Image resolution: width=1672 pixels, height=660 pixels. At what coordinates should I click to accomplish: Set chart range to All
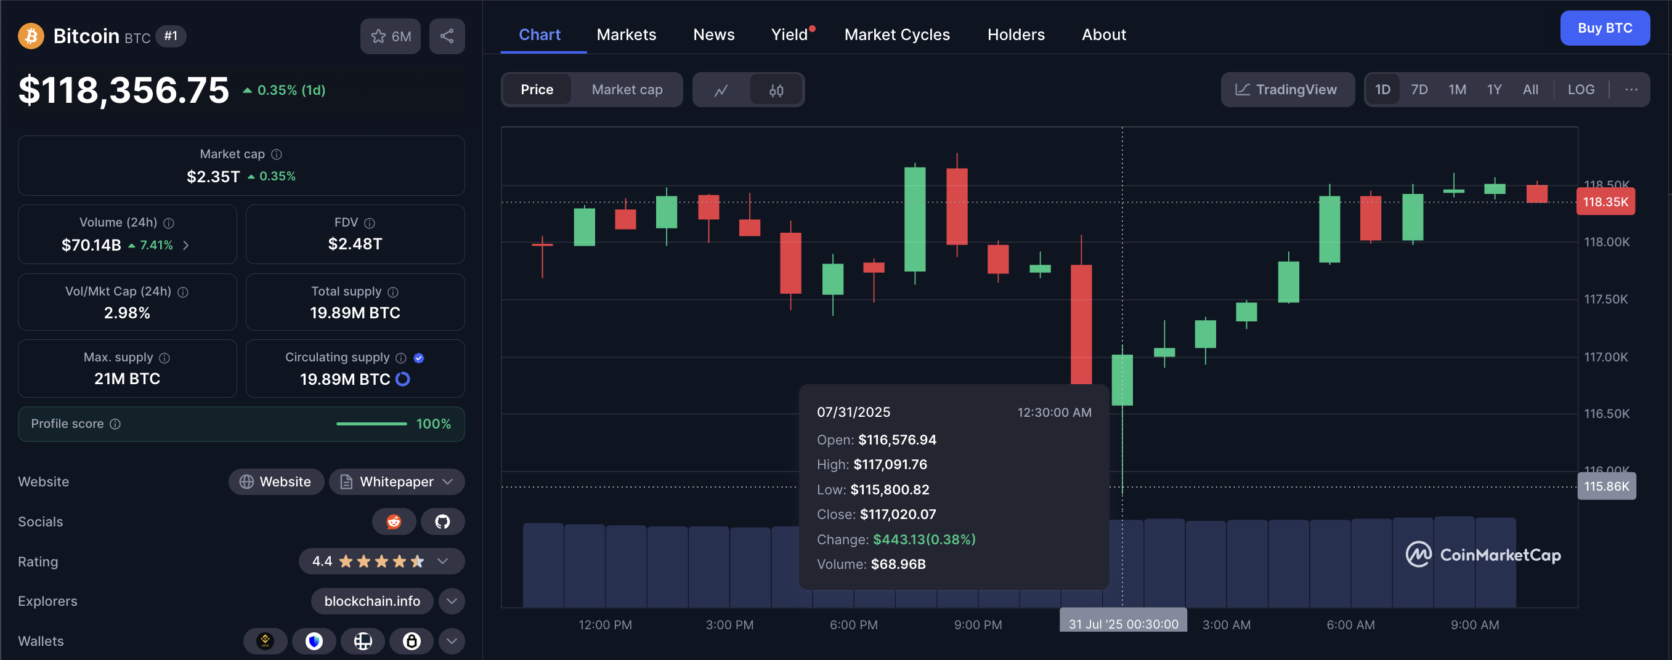tap(1530, 89)
